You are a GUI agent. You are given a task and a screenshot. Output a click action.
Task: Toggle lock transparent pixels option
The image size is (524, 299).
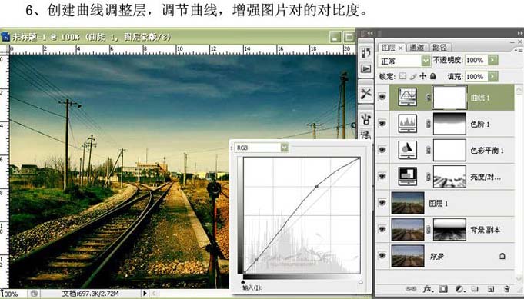[403, 76]
